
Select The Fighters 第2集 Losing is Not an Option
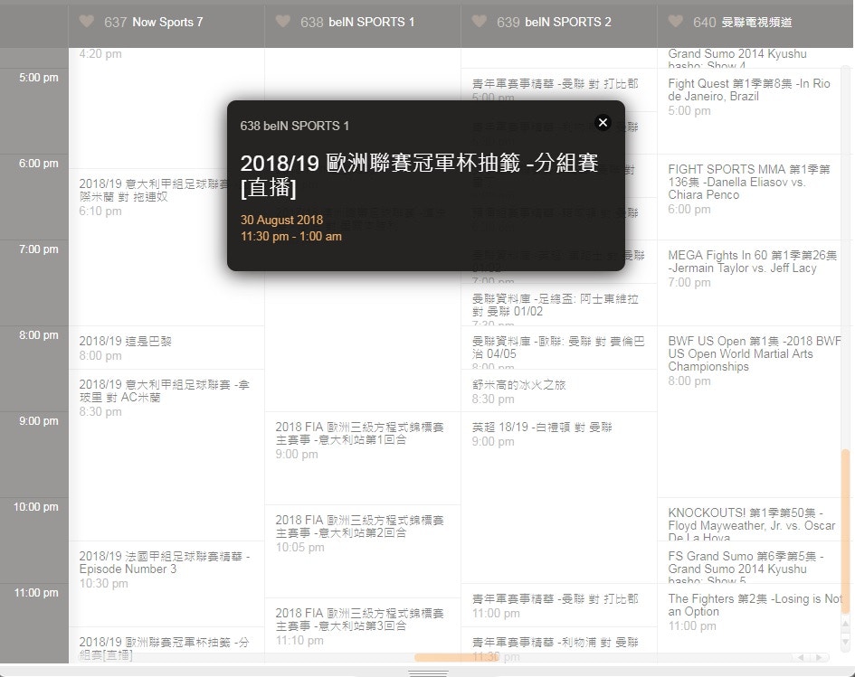click(x=754, y=611)
